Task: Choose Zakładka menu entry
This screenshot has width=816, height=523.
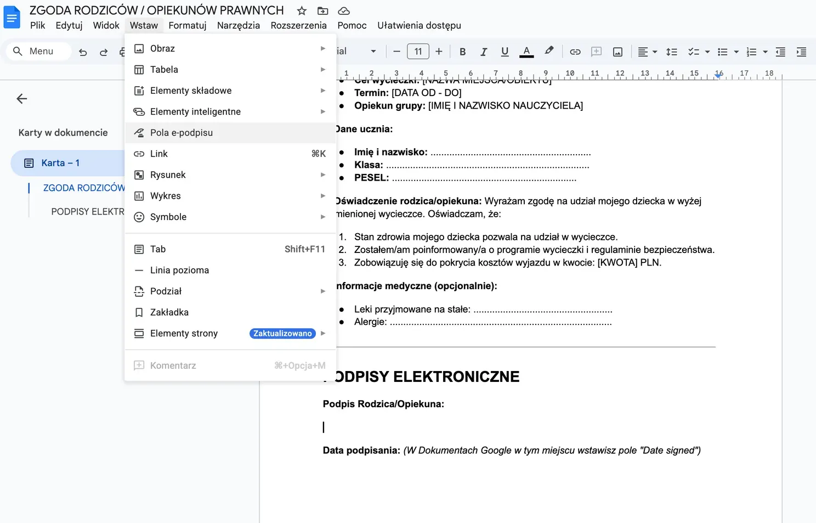Action: (x=230, y=312)
